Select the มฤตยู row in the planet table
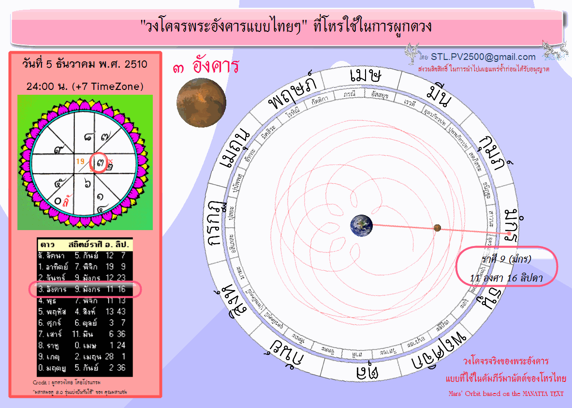Image resolution: width=572 pixels, height=408 pixels. (85, 368)
